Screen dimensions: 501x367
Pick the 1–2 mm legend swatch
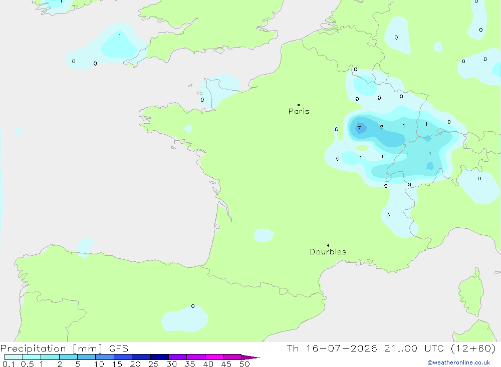pyautogui.click(x=50, y=357)
